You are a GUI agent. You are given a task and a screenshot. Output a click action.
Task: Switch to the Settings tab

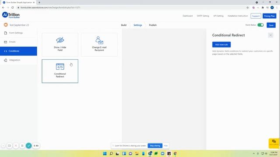(x=138, y=25)
